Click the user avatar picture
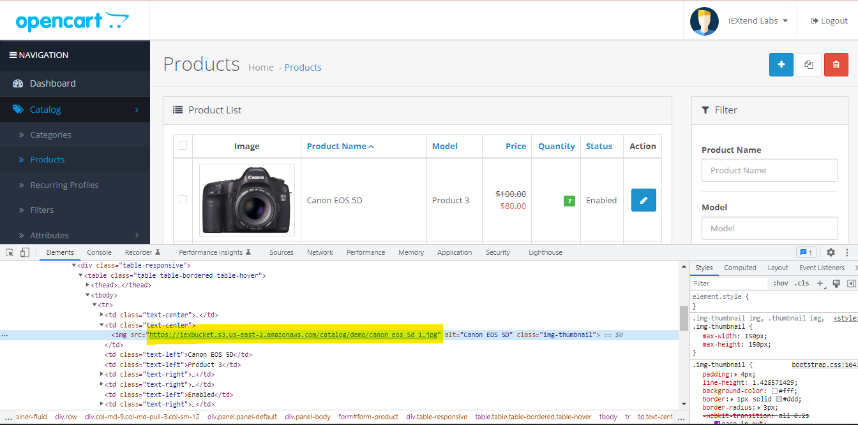858x425 pixels. pyautogui.click(x=704, y=21)
